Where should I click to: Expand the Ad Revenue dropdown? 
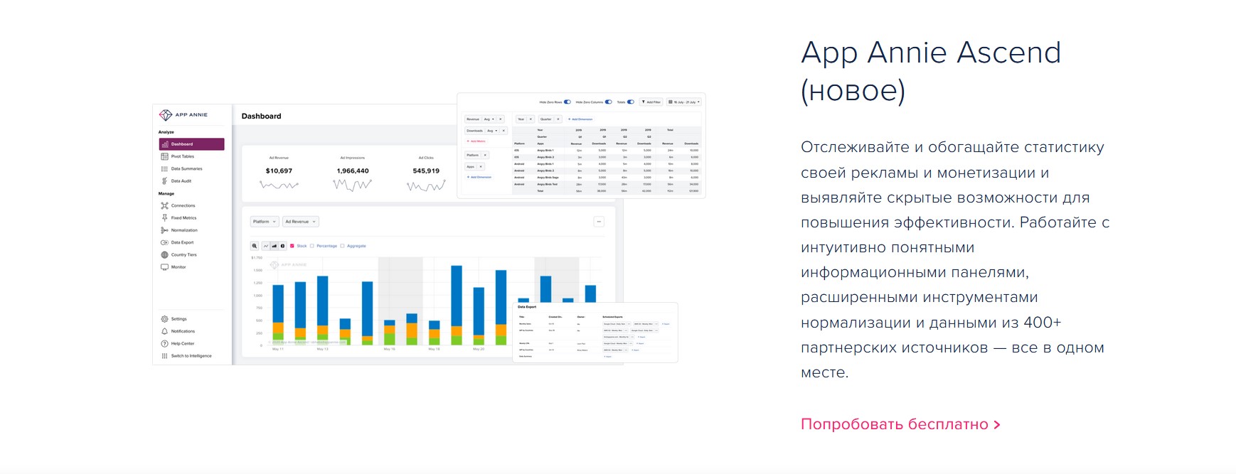[300, 222]
